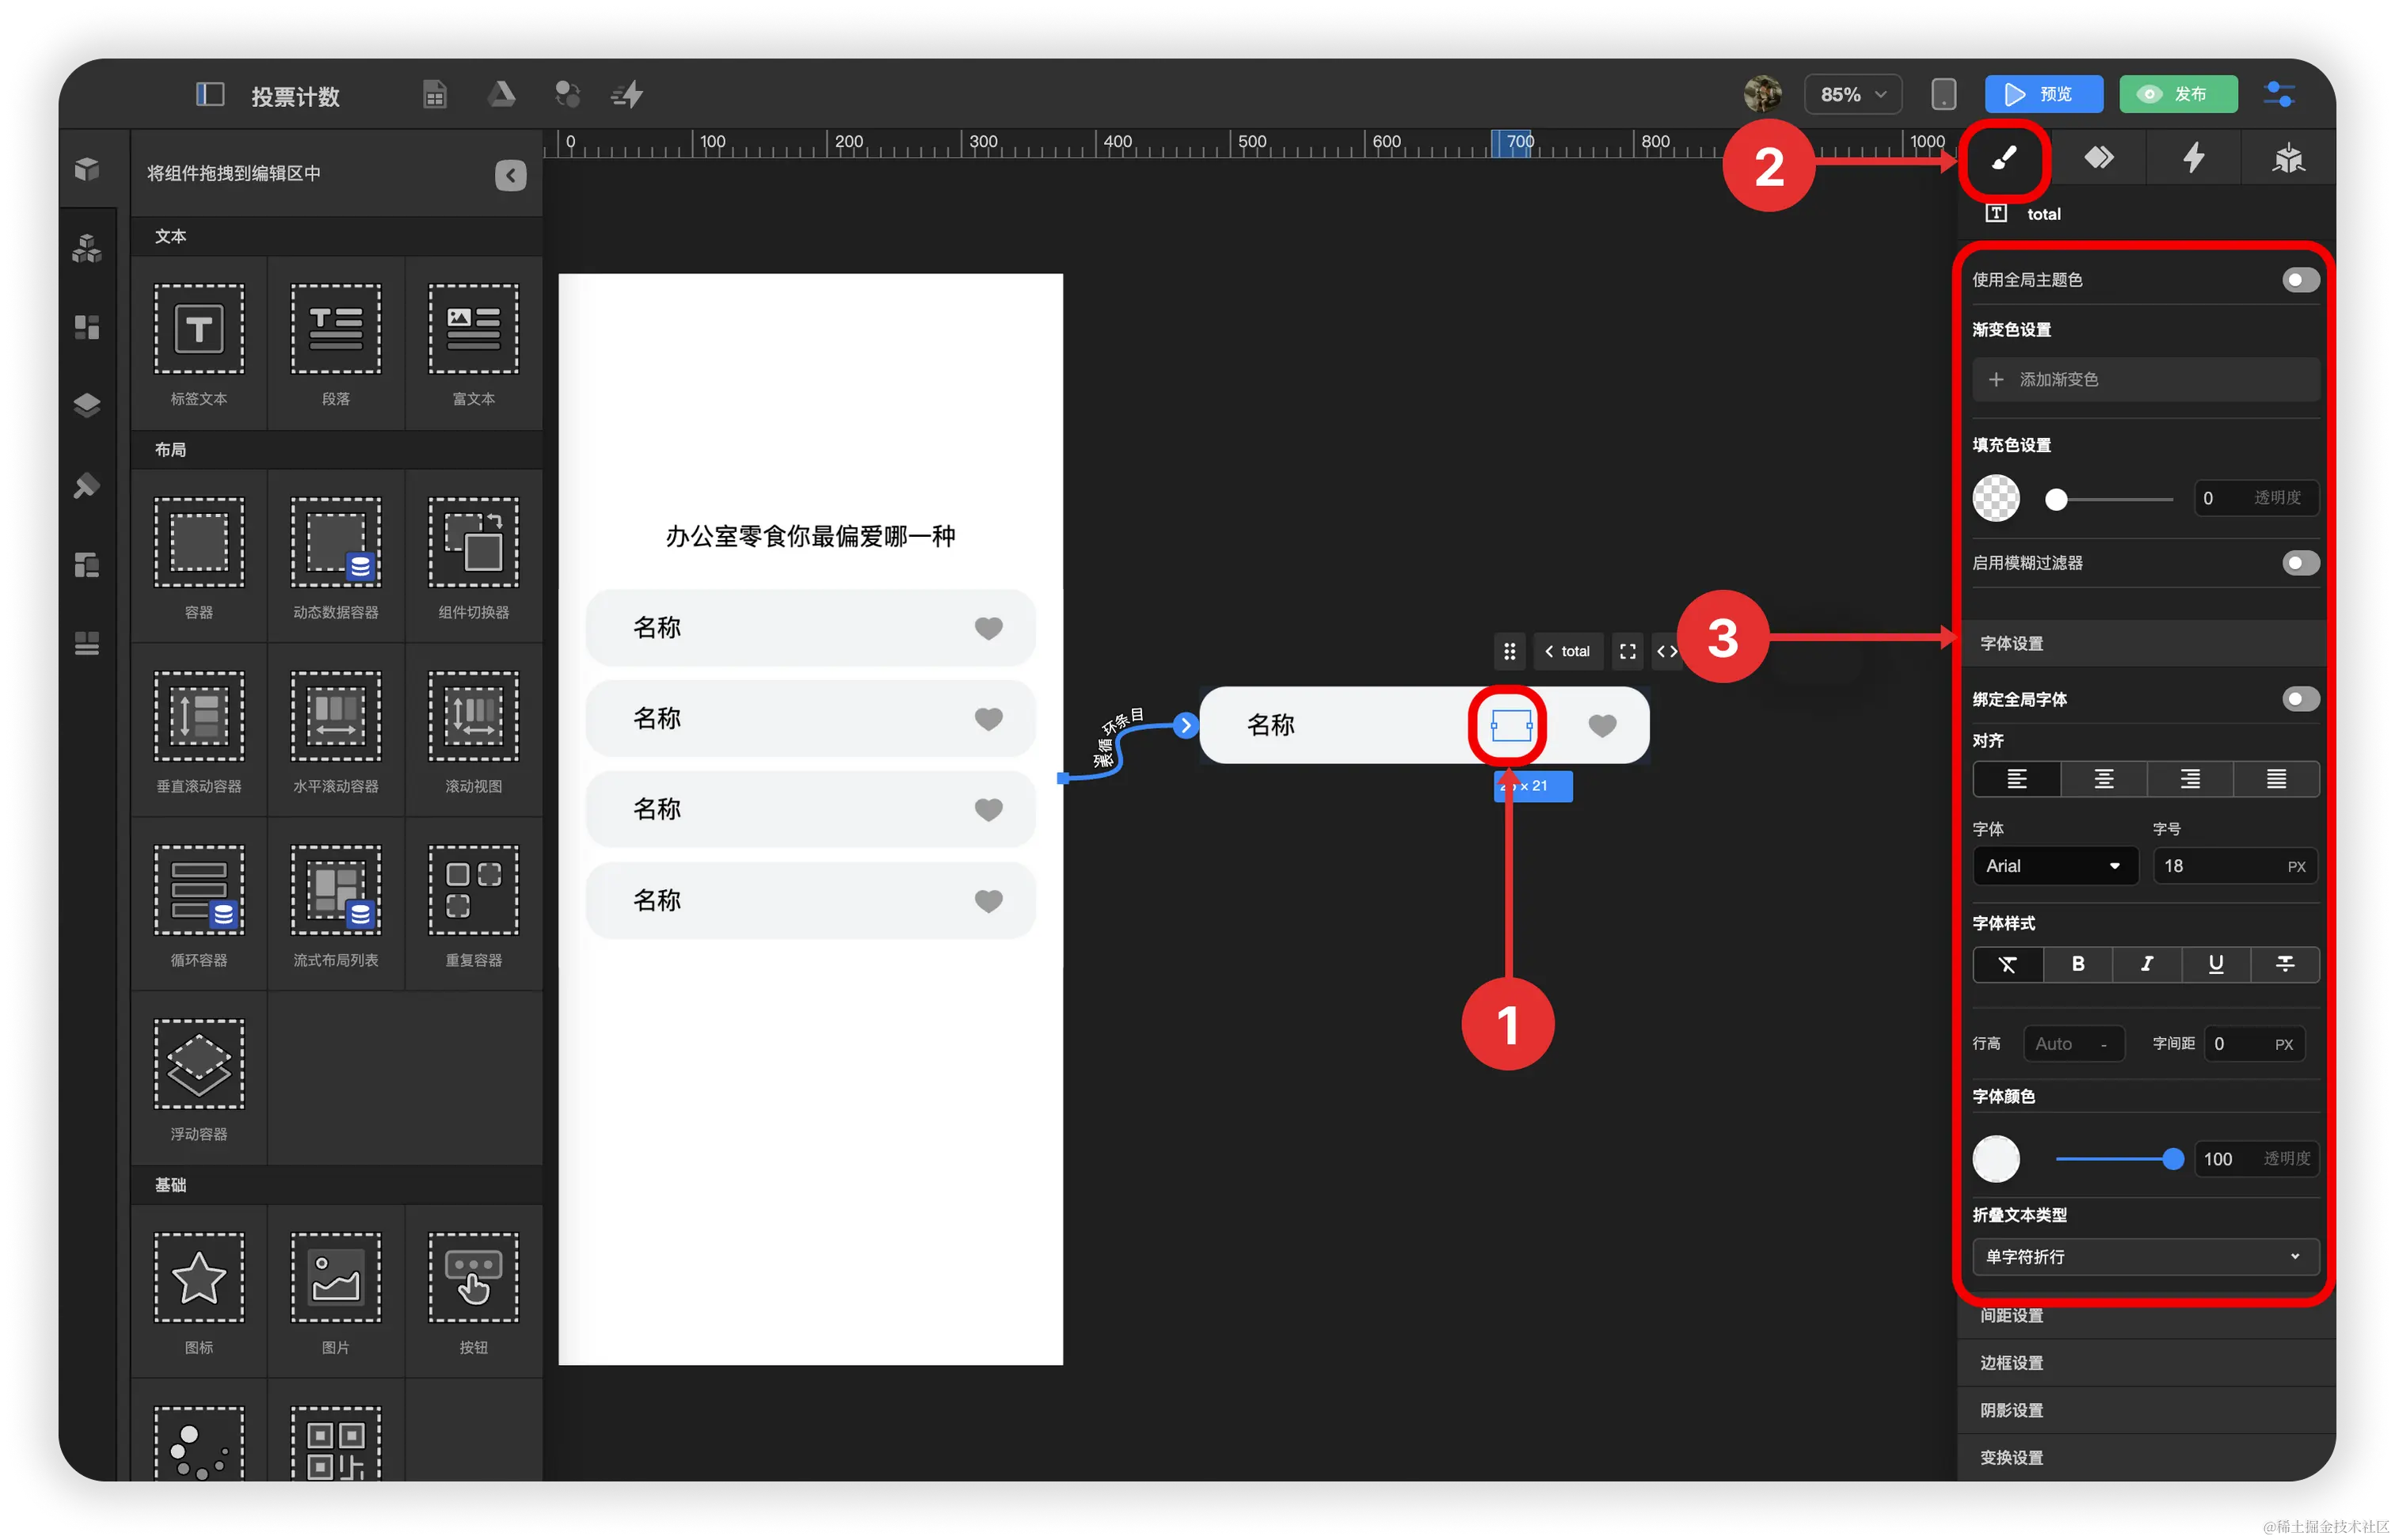Select the bold font style button

pos(2077,964)
